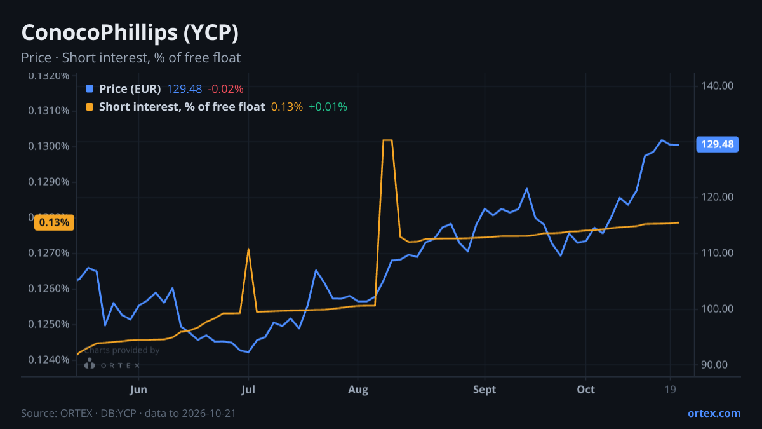The image size is (762, 429).
Task: Click the orange Short interest legend square
Action: [x=90, y=107]
